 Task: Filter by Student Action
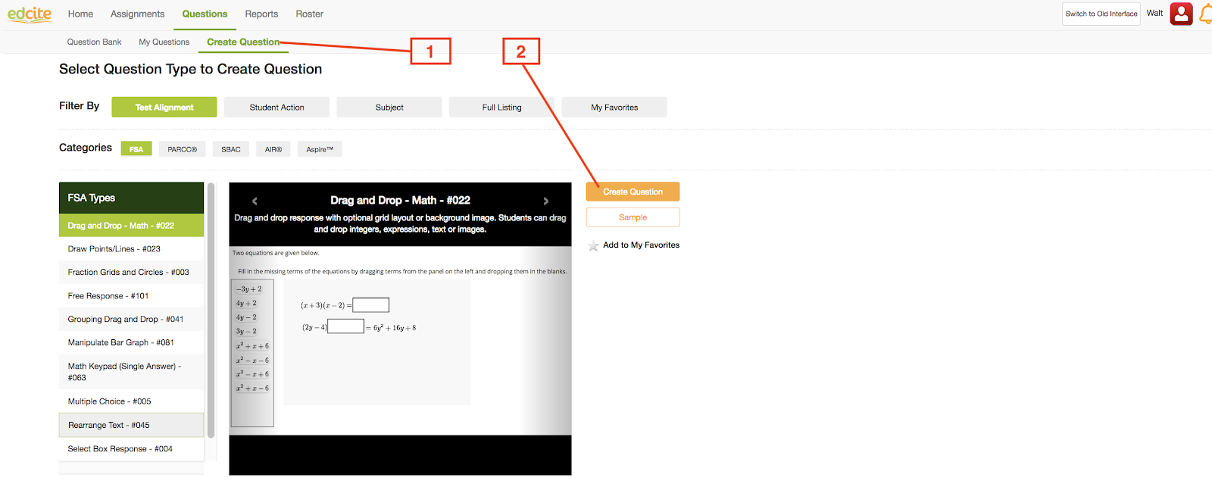tap(276, 107)
